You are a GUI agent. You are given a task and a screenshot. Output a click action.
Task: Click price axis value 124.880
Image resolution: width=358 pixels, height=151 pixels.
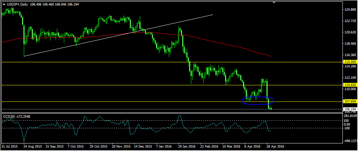coord(350,10)
